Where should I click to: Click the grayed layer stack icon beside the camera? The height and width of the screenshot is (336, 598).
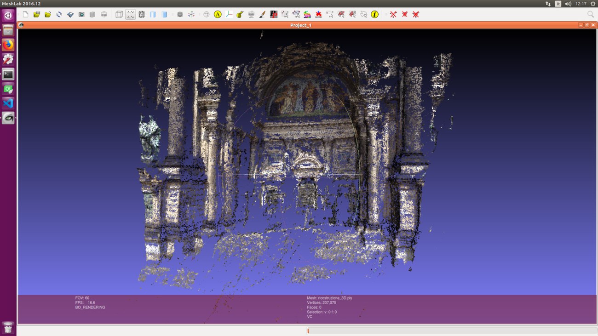pyautogui.click(x=92, y=14)
